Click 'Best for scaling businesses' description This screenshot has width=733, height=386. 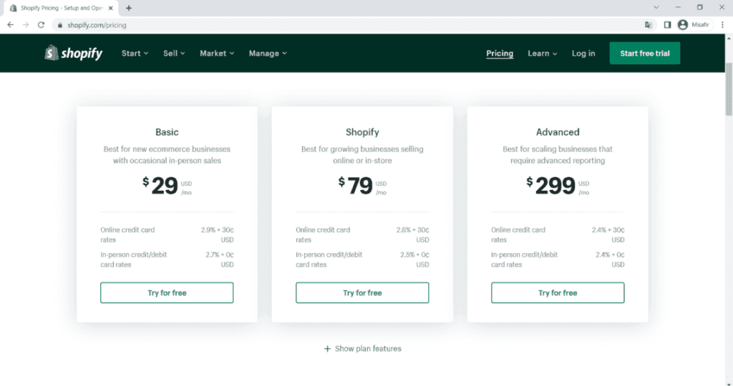[x=558, y=154]
